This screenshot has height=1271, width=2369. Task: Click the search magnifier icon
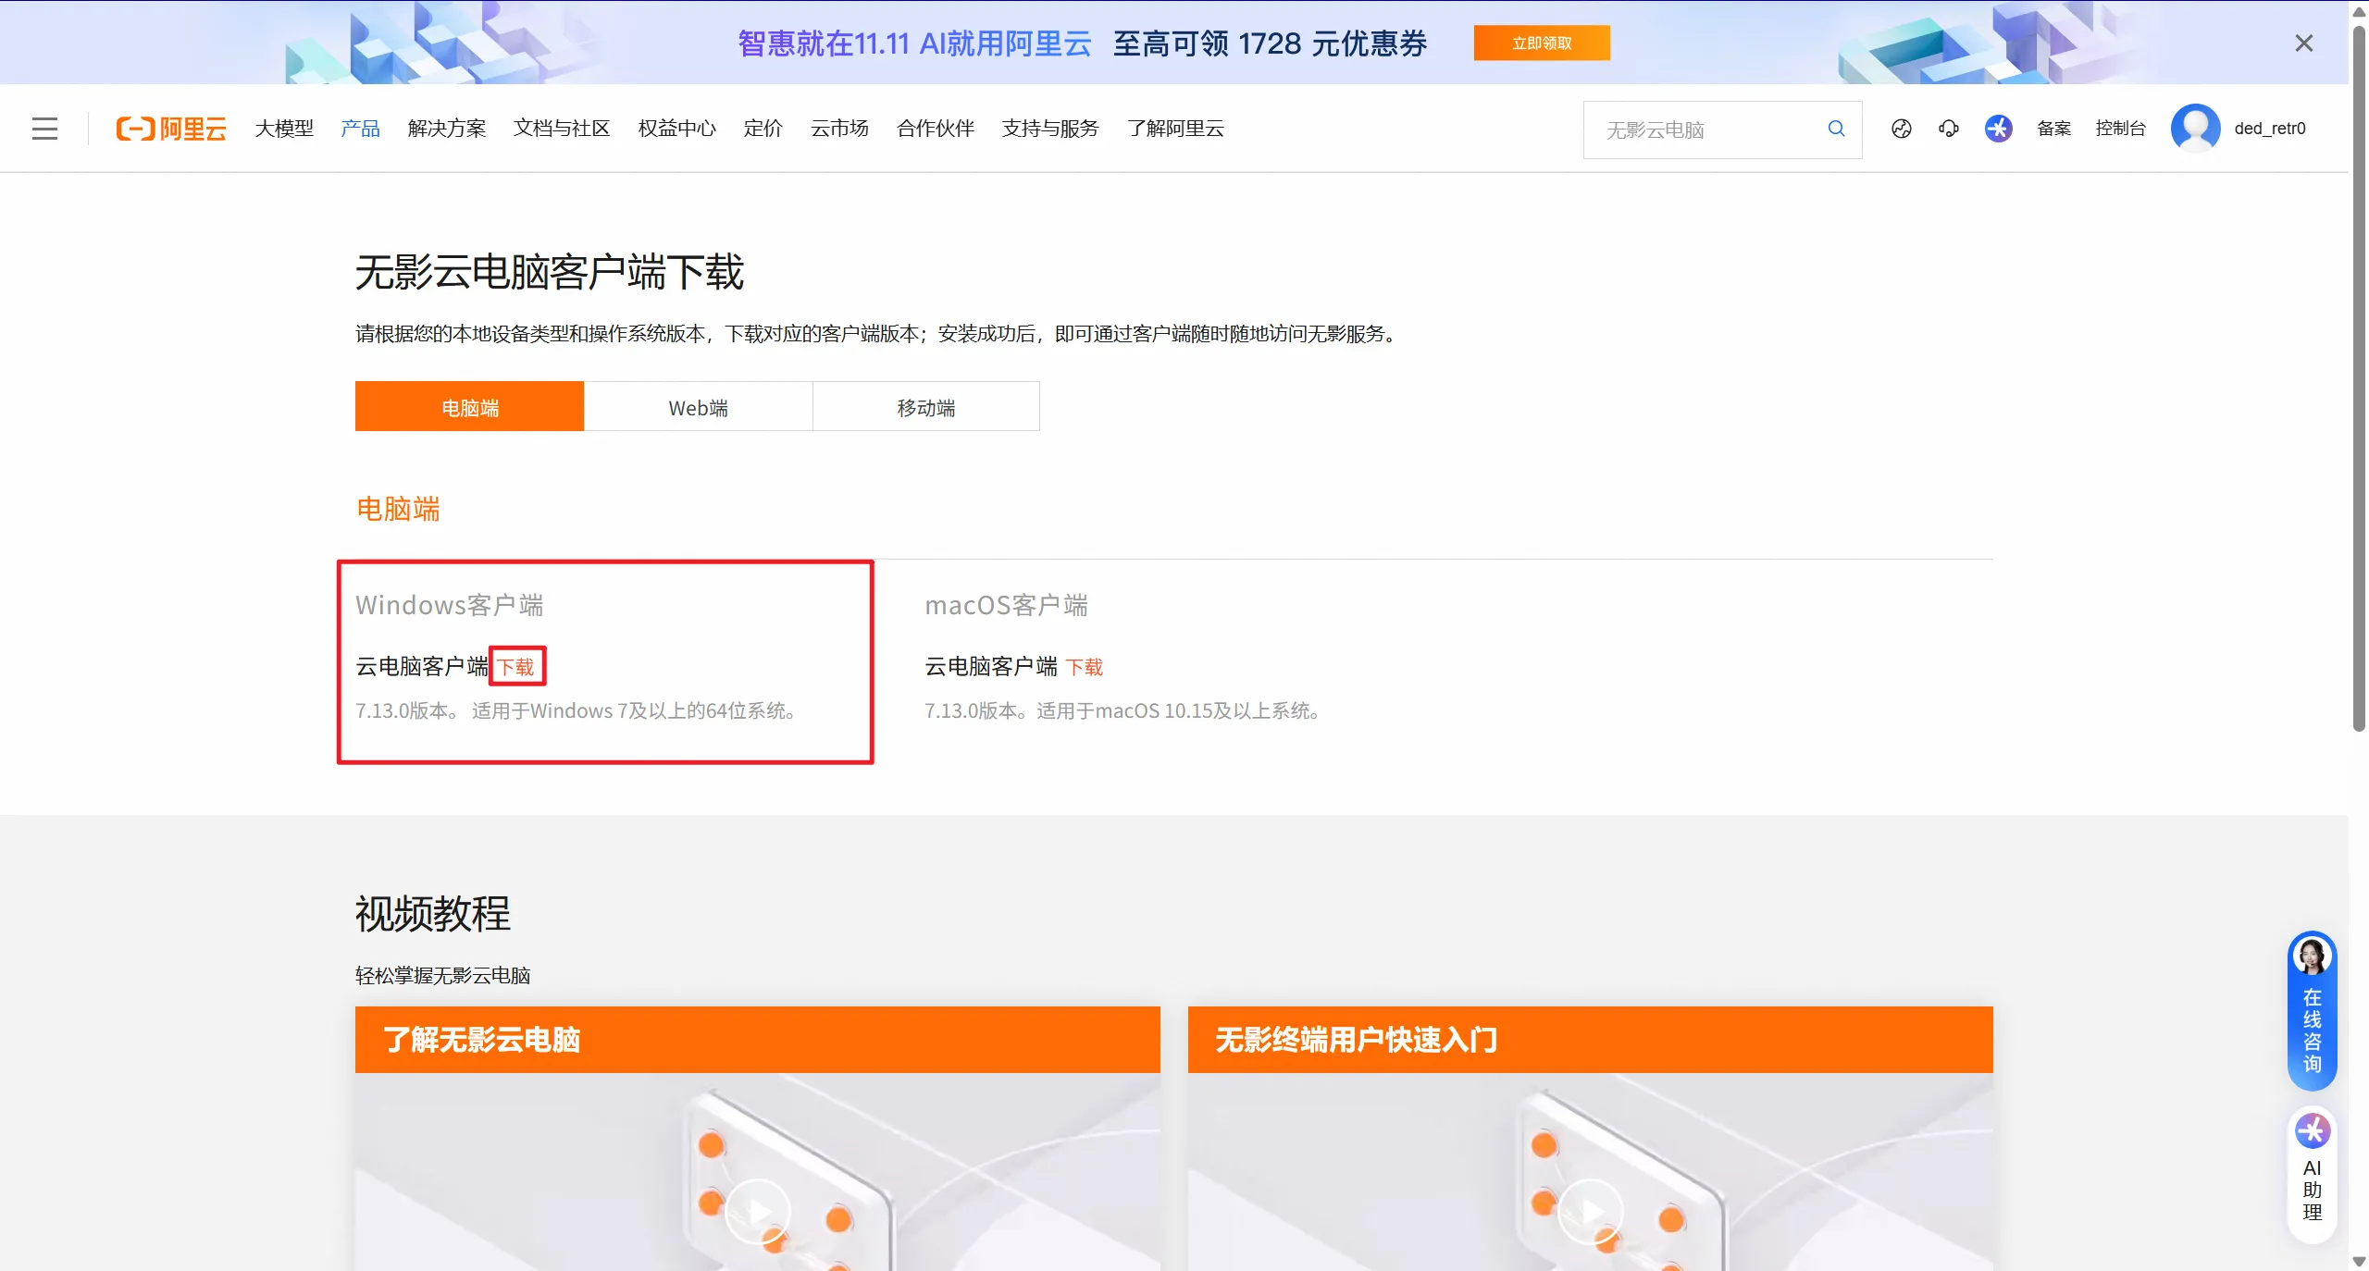[x=1836, y=129]
